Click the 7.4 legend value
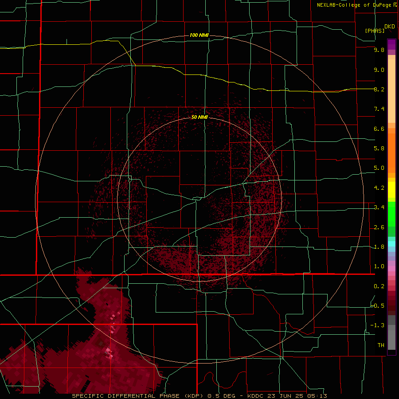The height and width of the screenshot is (399, 399). tap(379, 109)
